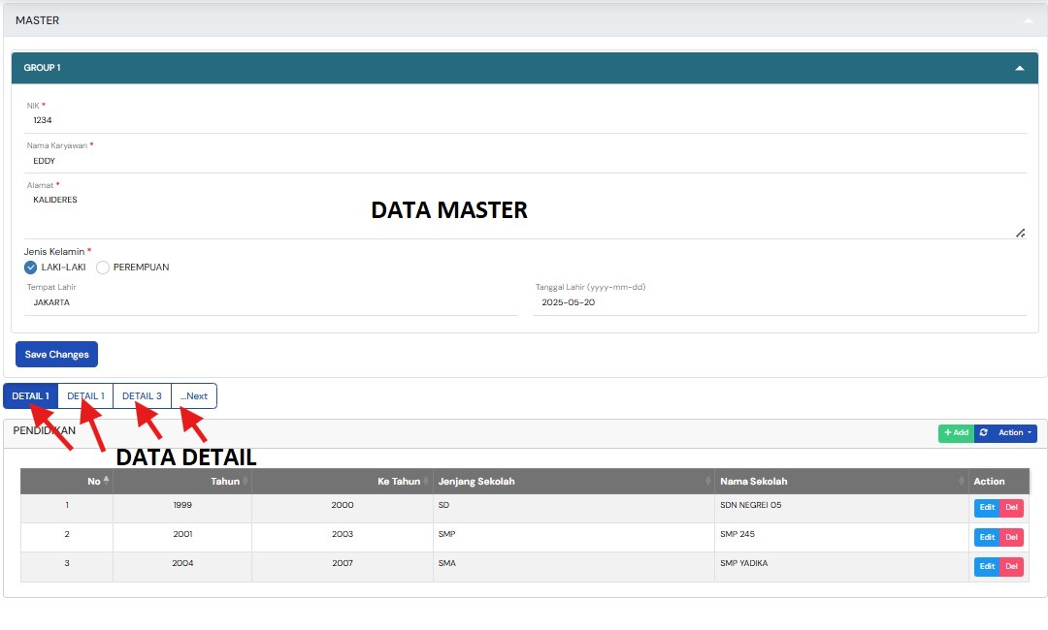The height and width of the screenshot is (630, 1048).
Task: Select the highlighted blue DETAIL 1 tab
Action: (x=31, y=395)
